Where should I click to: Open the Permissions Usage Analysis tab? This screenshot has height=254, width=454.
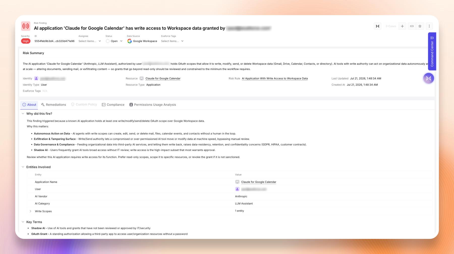click(x=153, y=105)
